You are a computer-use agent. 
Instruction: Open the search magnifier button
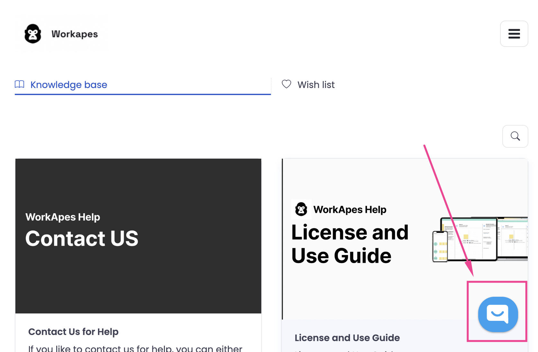[x=515, y=136]
